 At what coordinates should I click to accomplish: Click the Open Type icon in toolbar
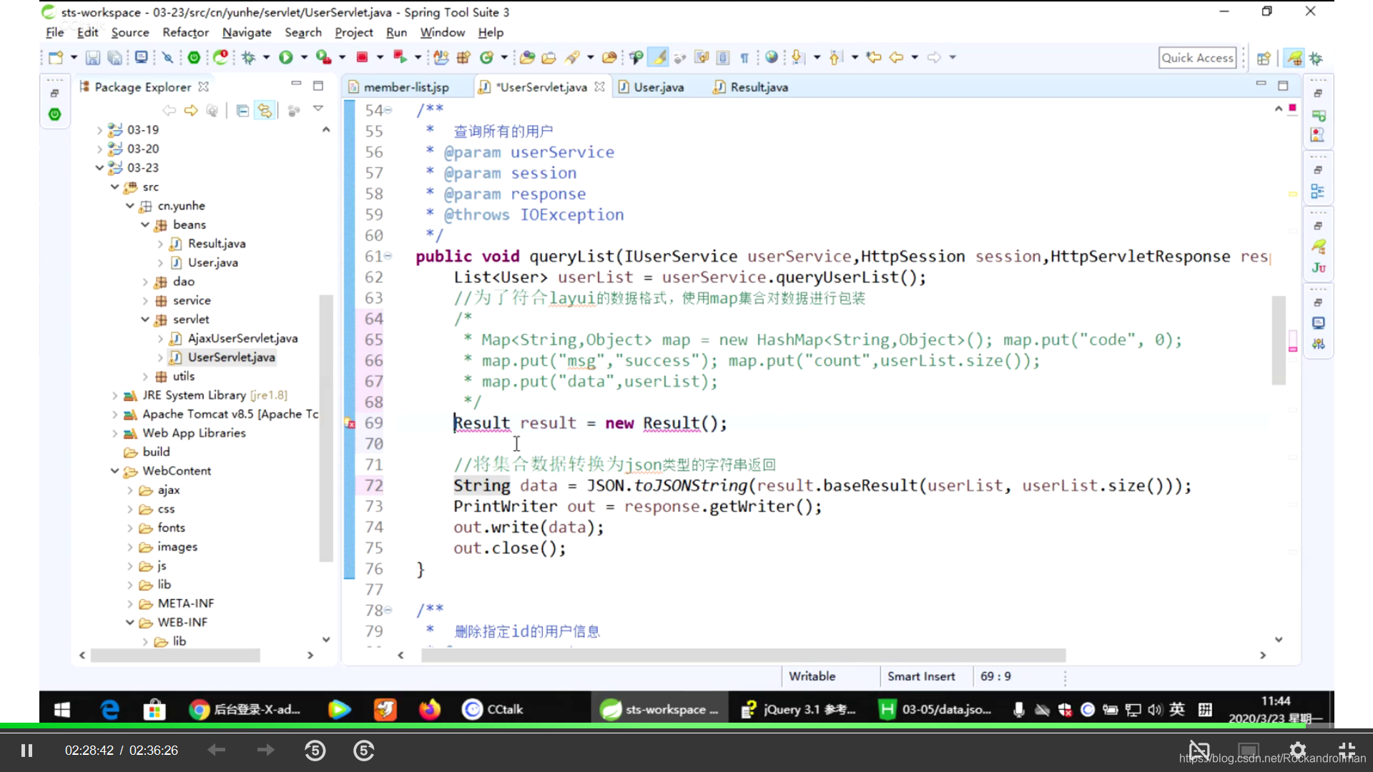click(528, 58)
